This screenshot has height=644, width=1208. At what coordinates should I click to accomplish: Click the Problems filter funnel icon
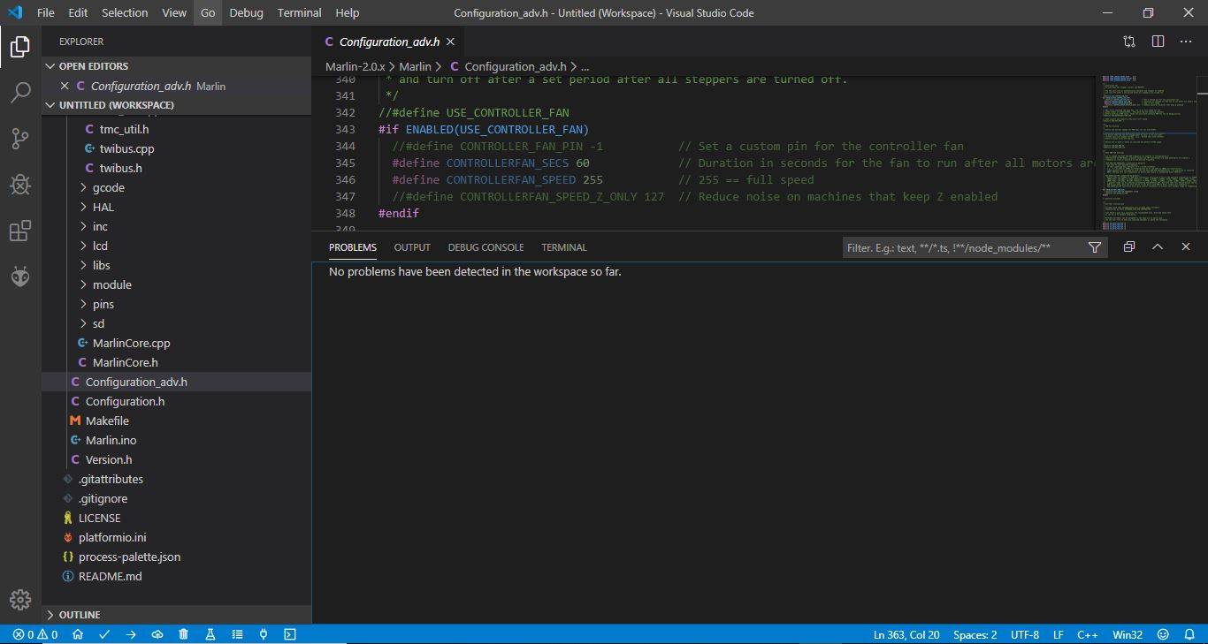click(1095, 247)
